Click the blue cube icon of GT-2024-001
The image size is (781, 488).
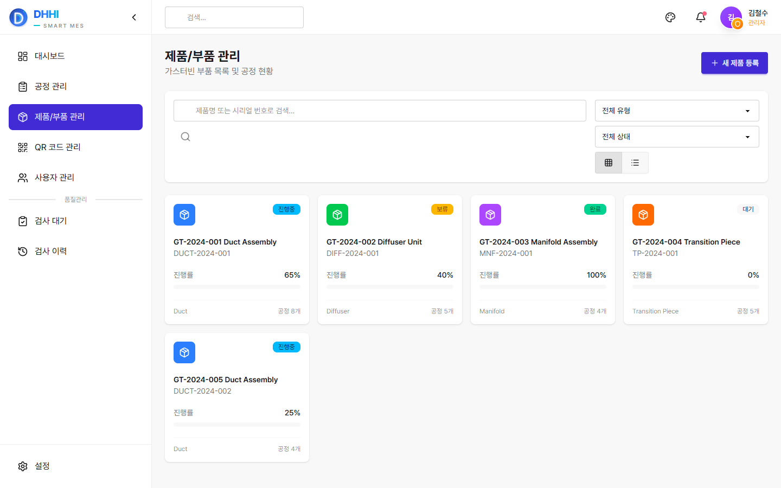coord(184,215)
